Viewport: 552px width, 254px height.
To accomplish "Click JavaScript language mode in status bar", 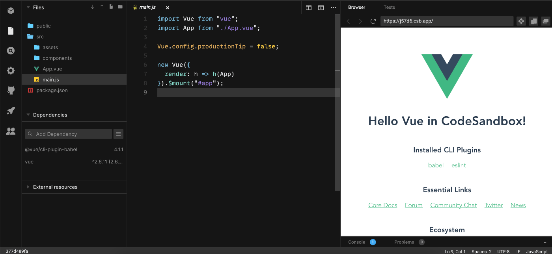I will pyautogui.click(x=537, y=251).
